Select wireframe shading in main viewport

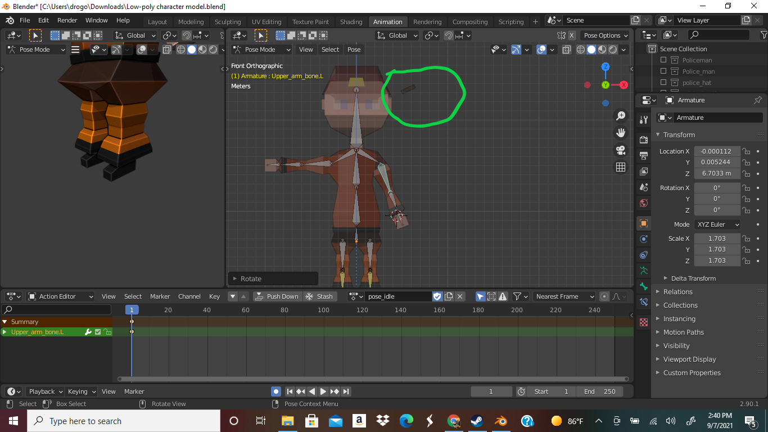pyautogui.click(x=581, y=49)
